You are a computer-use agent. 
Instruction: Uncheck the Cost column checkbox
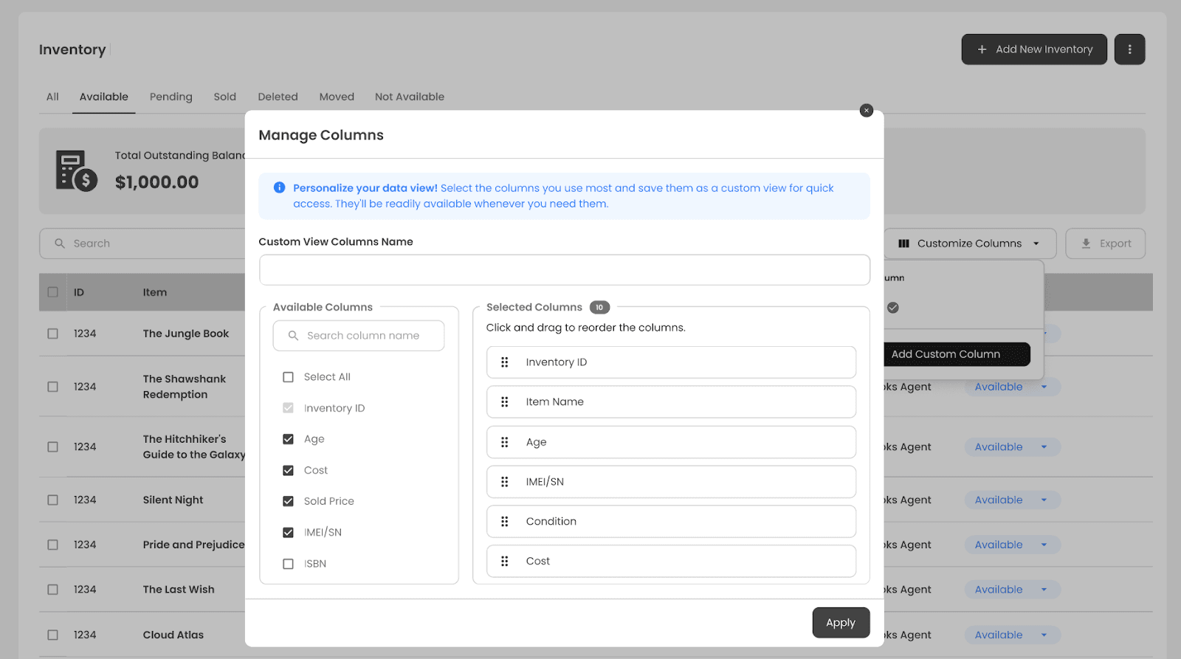[x=288, y=470]
